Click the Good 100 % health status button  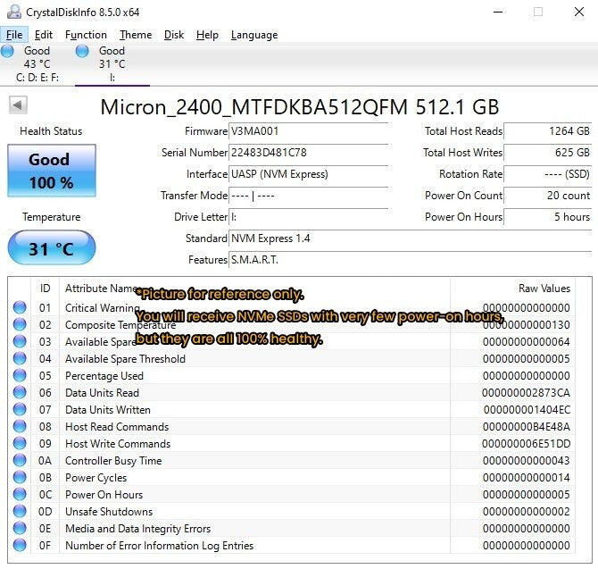point(52,171)
